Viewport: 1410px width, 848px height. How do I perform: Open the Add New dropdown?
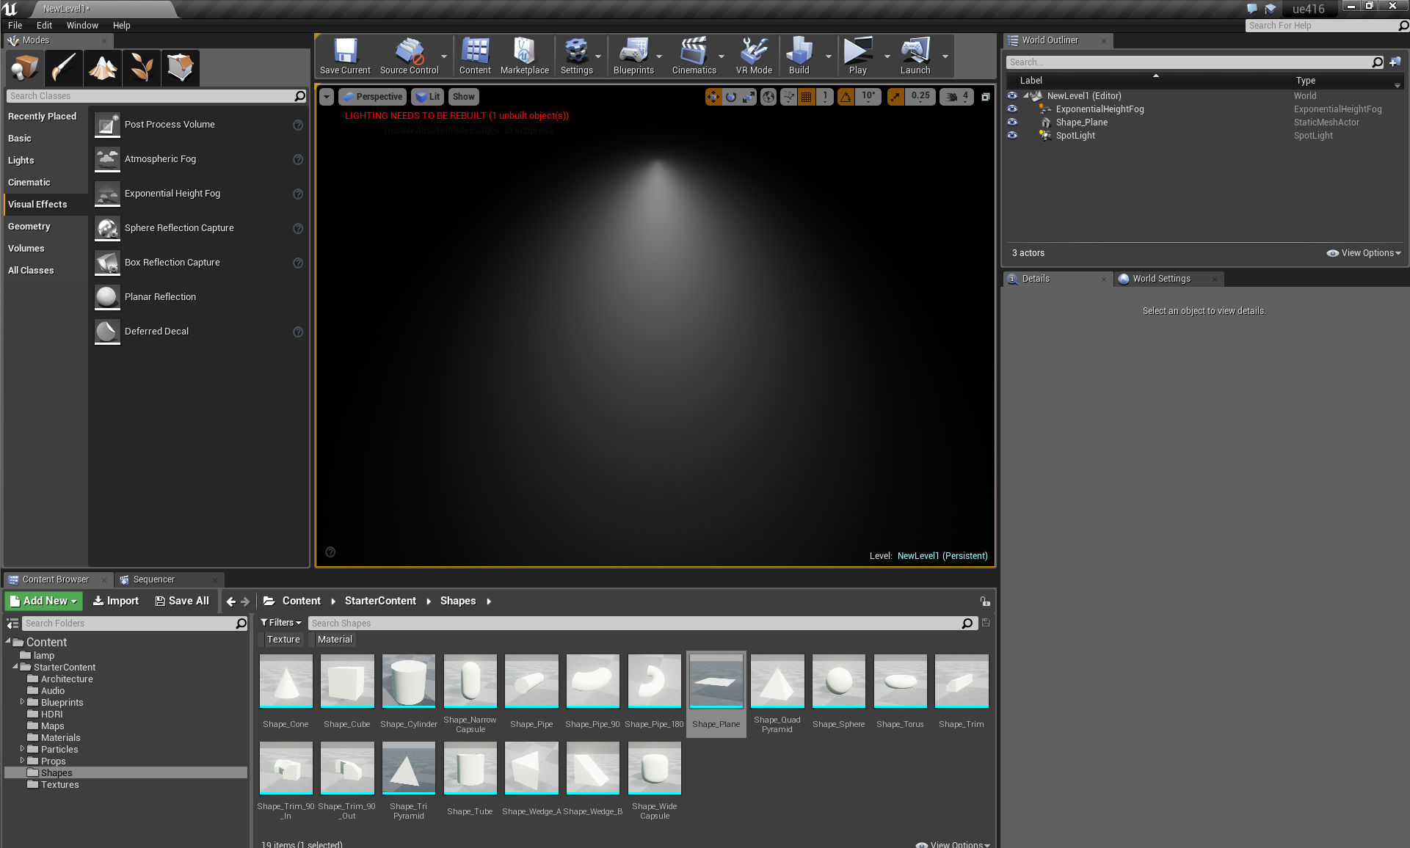click(x=43, y=601)
